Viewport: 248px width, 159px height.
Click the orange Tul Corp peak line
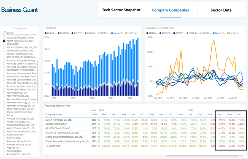point(214,40)
